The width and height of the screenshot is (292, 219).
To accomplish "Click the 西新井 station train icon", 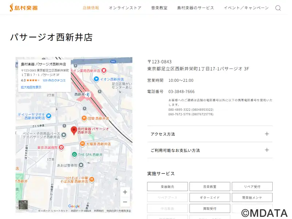I will pyautogui.click(x=88, y=95).
